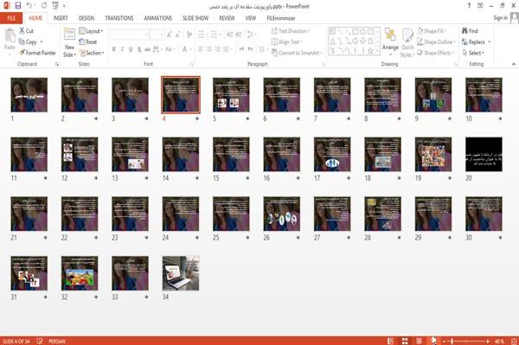Open Shape Effects dropdown

(x=435, y=53)
